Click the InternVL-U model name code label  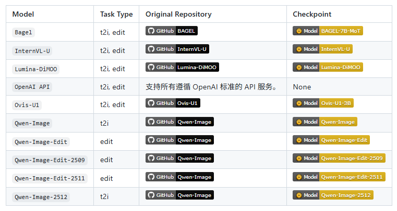(x=32, y=51)
